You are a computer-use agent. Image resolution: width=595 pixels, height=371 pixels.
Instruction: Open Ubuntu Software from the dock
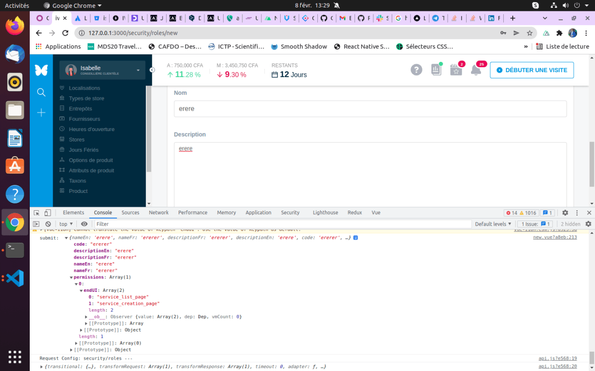[x=15, y=166]
